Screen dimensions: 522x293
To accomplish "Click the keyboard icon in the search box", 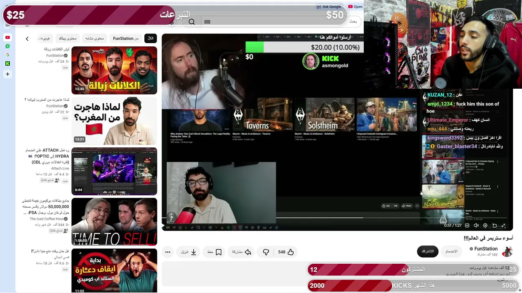I will [x=207, y=22].
